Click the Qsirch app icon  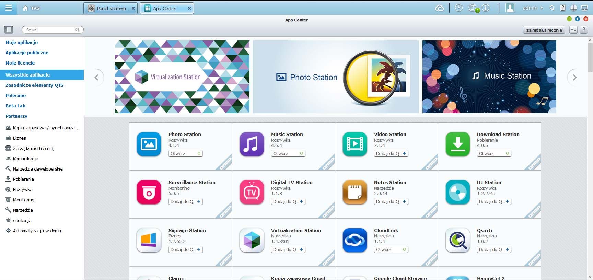pyautogui.click(x=458, y=240)
